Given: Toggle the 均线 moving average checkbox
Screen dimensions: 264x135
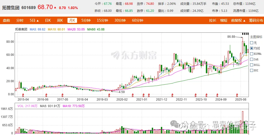Looking at the screenshot, I should tap(252, 48).
